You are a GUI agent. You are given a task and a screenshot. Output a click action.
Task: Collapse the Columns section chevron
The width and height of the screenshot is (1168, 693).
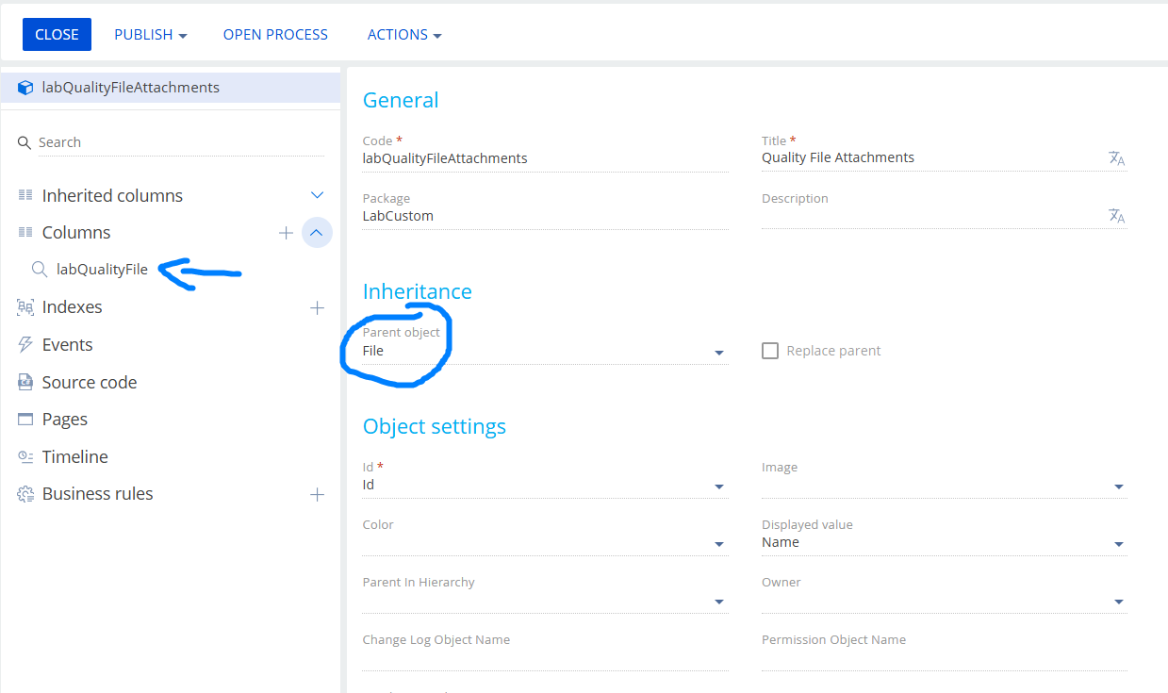(317, 232)
